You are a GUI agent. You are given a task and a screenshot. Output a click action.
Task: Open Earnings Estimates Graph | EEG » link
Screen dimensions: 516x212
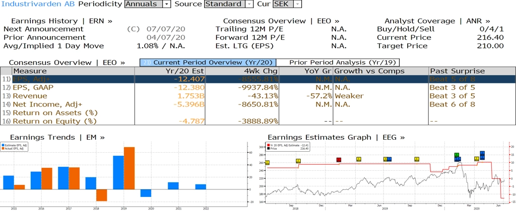[x=336, y=137]
